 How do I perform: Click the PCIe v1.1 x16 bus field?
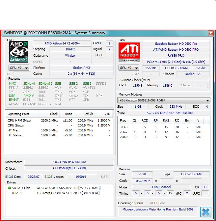click(x=176, y=62)
